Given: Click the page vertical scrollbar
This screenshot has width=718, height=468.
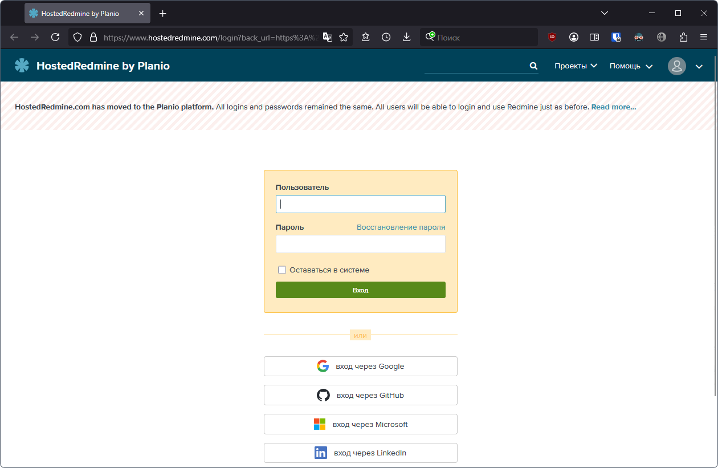Looking at the screenshot, I should pyautogui.click(x=715, y=225).
